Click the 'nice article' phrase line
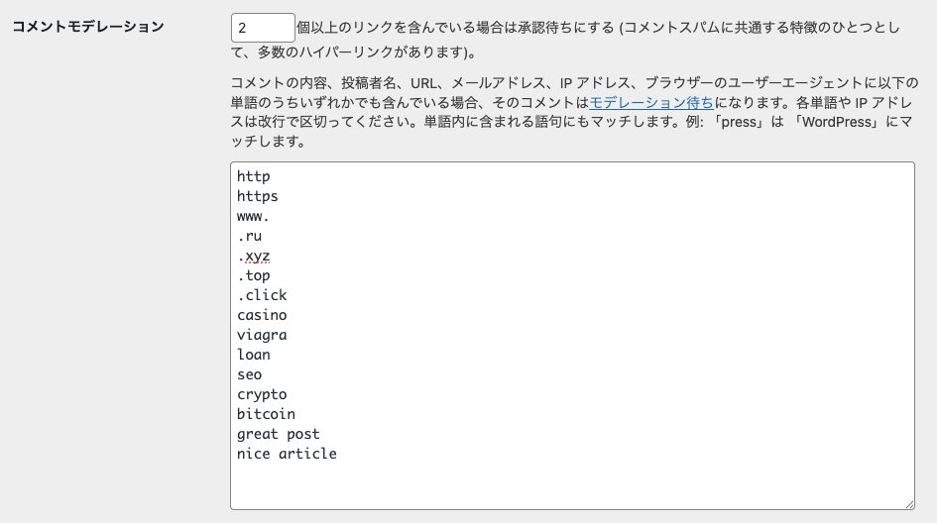Screen dimensions: 937x523 point(287,454)
